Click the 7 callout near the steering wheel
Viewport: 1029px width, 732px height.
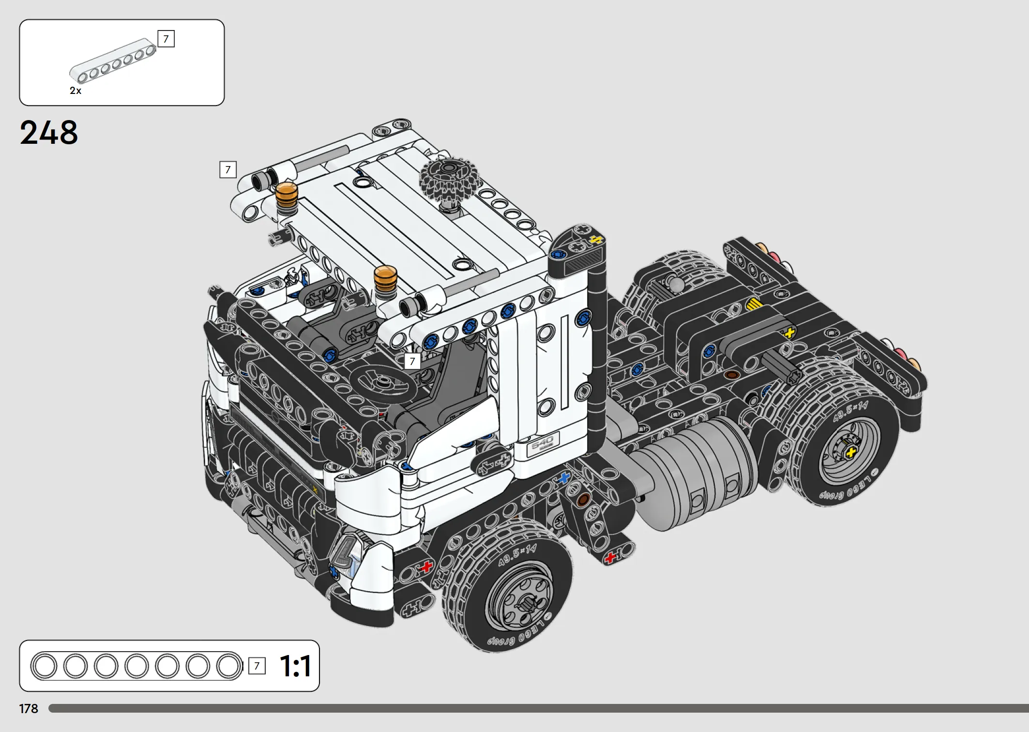coord(412,361)
